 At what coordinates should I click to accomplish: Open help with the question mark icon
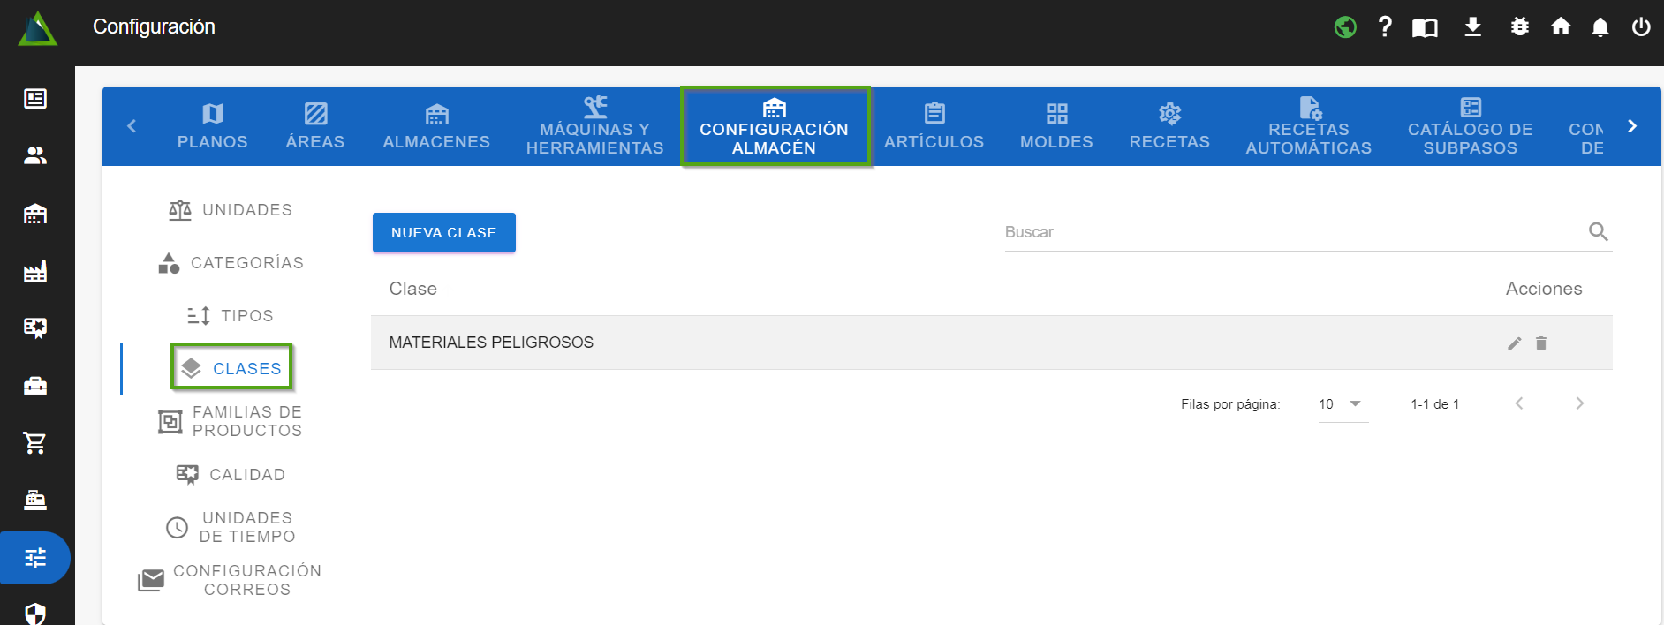click(1385, 27)
